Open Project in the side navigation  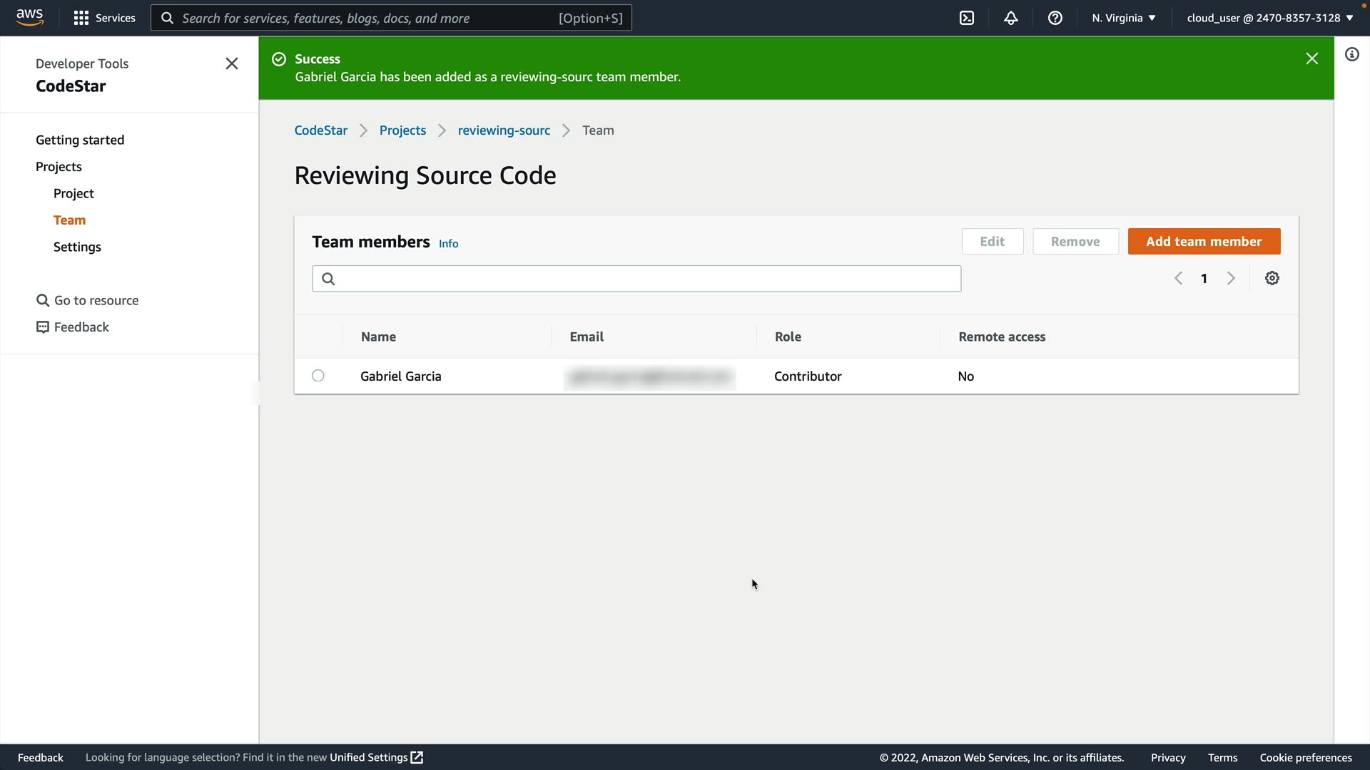pyautogui.click(x=73, y=193)
